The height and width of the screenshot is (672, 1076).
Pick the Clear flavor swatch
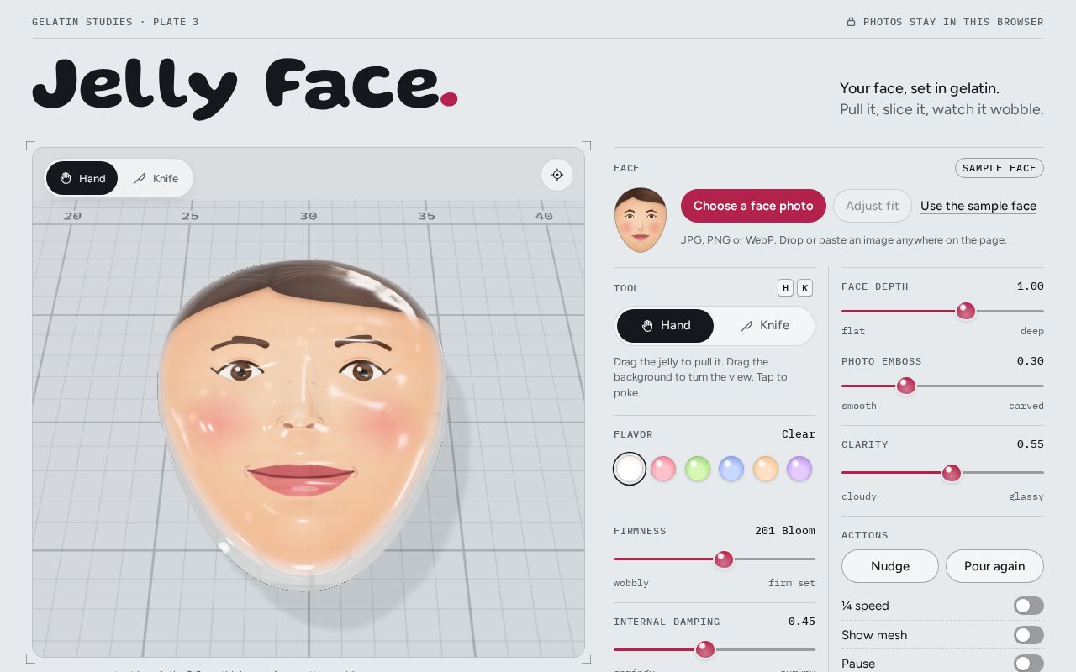[x=630, y=469]
